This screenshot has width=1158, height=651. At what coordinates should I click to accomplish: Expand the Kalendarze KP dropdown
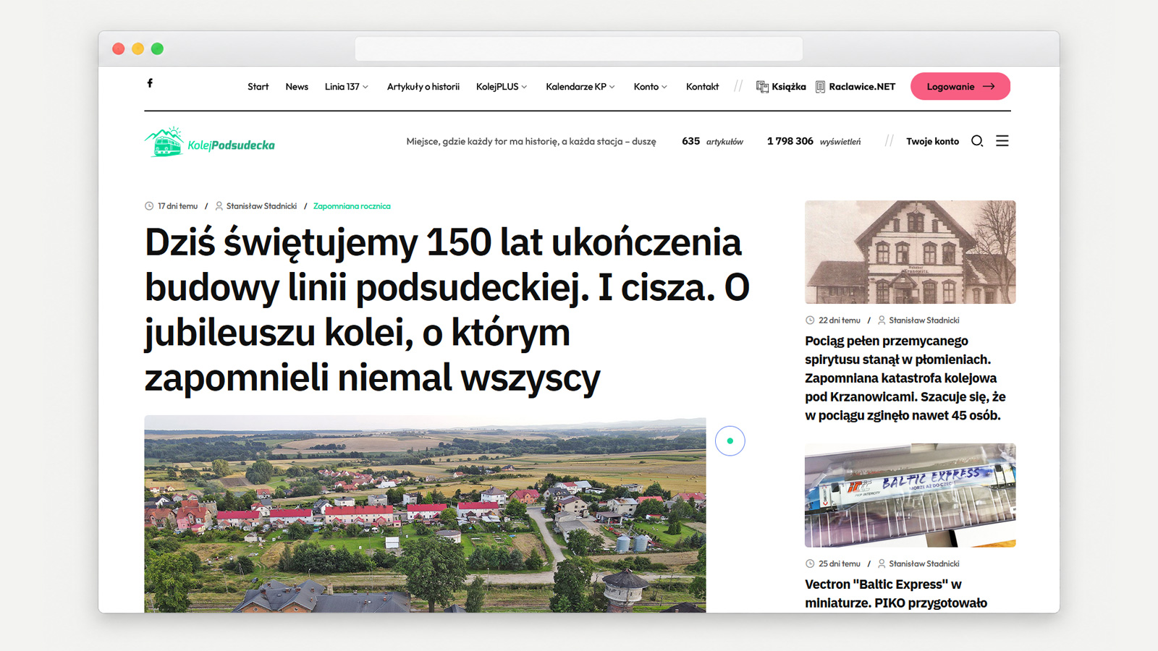coord(580,87)
